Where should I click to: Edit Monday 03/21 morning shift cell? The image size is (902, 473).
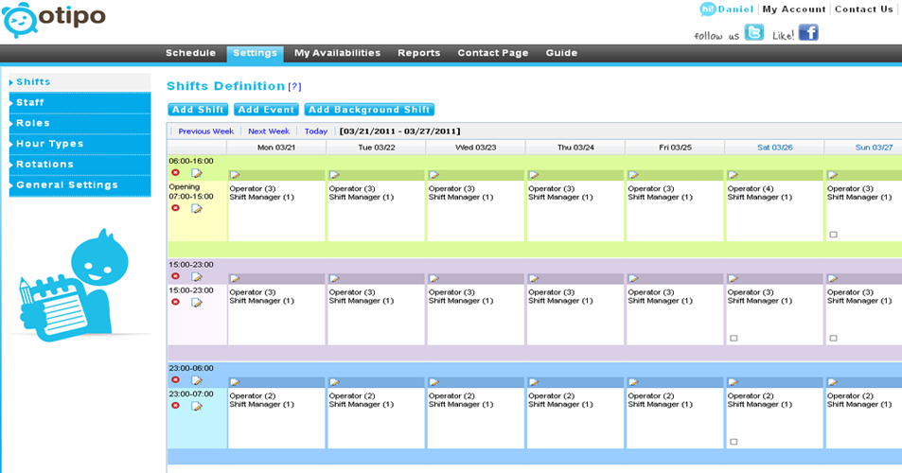coord(235,175)
